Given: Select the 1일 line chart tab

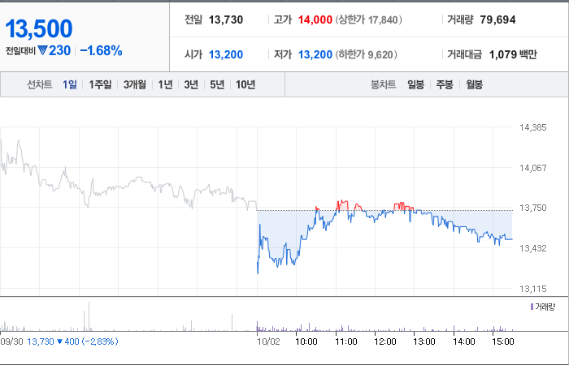Looking at the screenshot, I should pyautogui.click(x=70, y=84).
